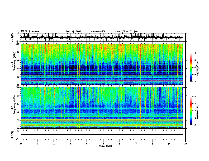The image size is (209, 161).
Task: Click the ch.1 spectrogram panel
Action: (x=102, y=64)
